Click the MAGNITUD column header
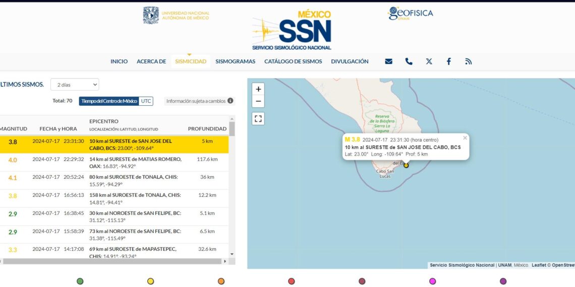The image size is (575, 287). (13, 129)
